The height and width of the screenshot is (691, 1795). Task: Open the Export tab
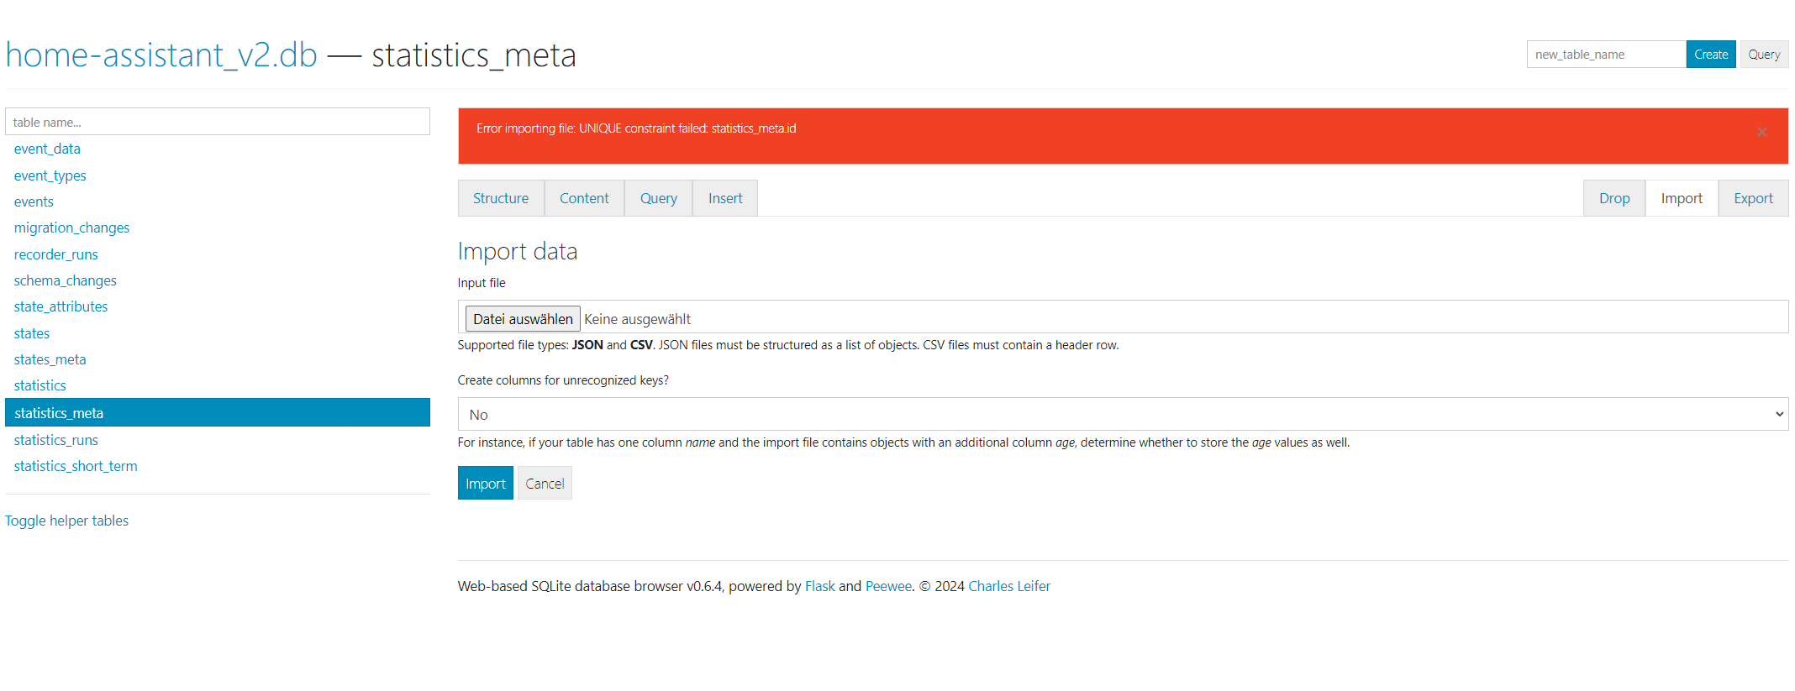(x=1754, y=198)
